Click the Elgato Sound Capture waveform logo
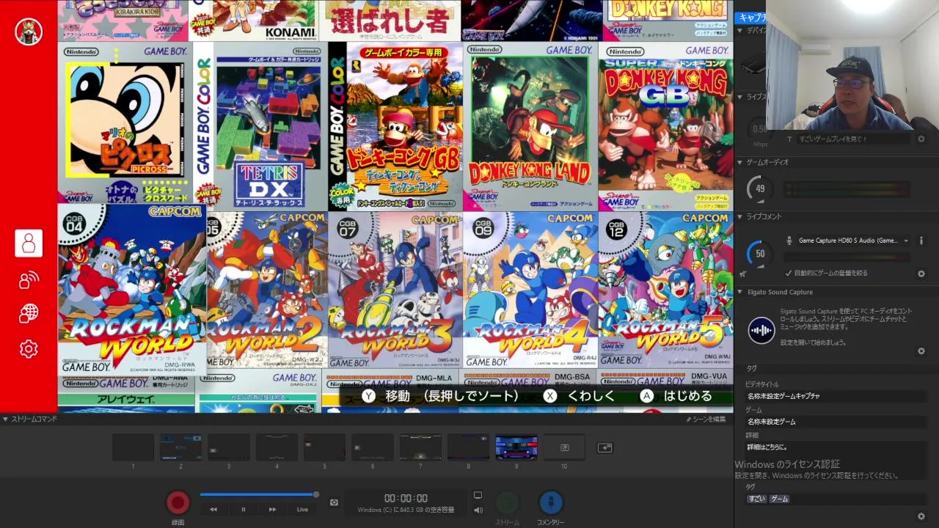The image size is (939, 528). pos(761,330)
